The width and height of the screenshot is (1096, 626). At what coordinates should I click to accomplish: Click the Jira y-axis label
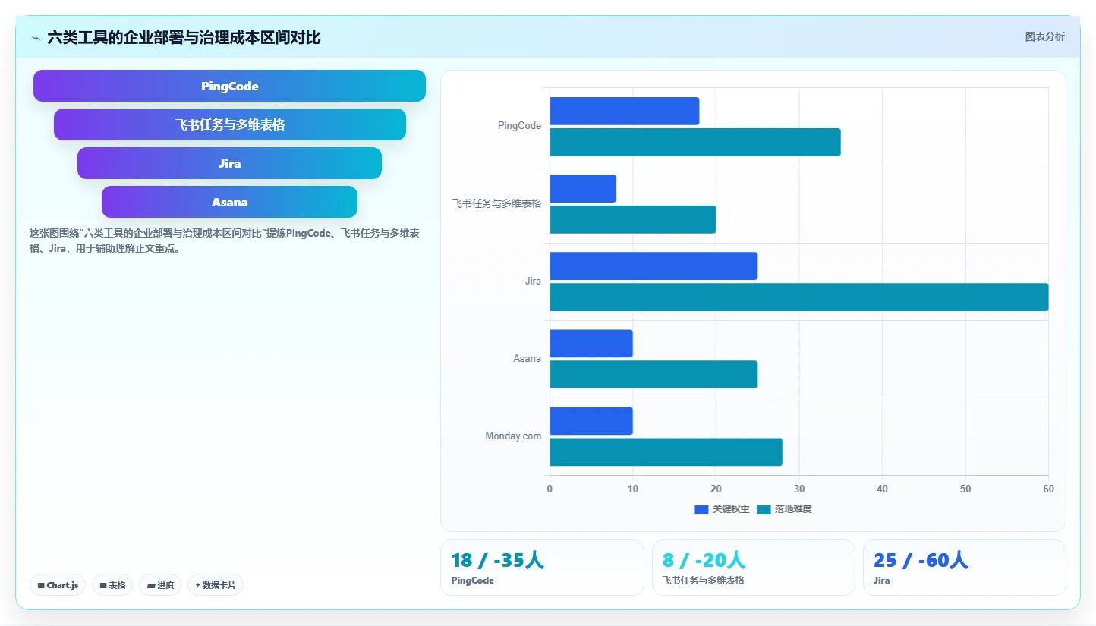533,281
